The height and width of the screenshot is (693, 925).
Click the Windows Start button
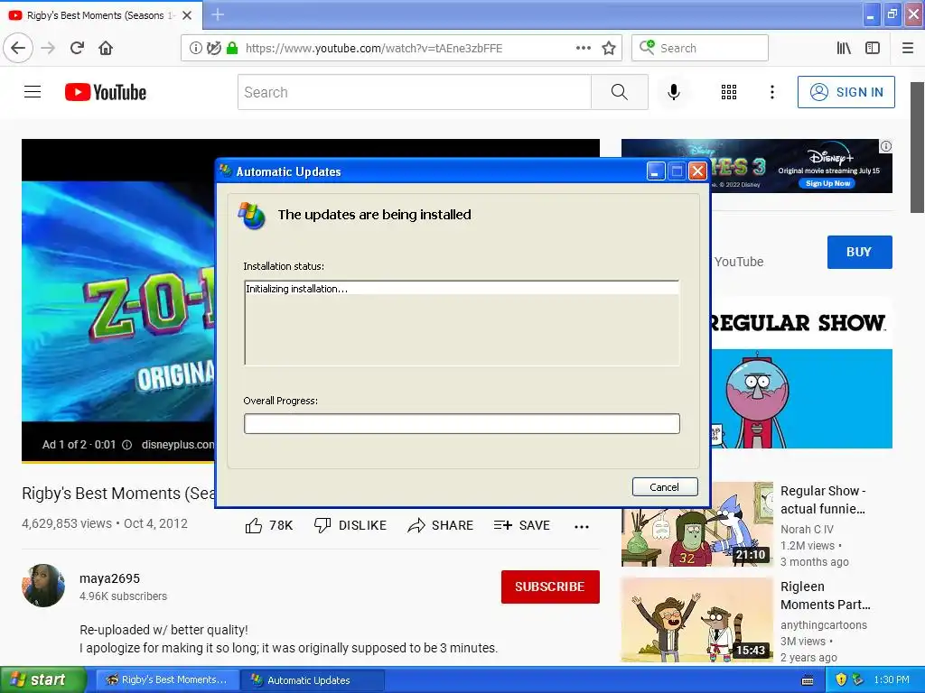coord(42,680)
